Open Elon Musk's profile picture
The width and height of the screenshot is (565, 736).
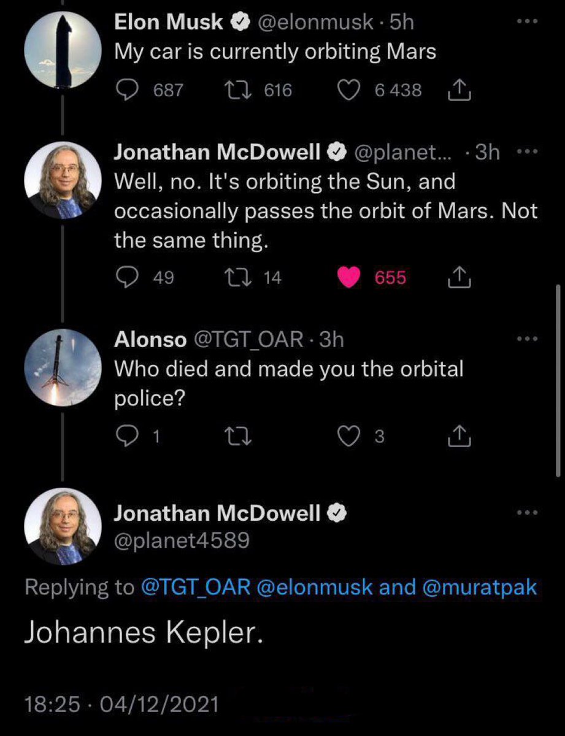pos(63,52)
